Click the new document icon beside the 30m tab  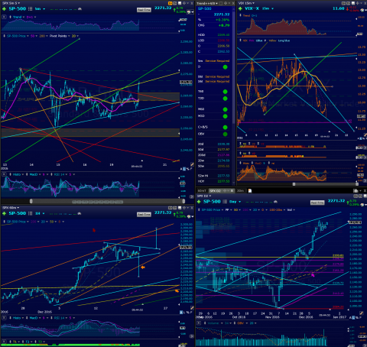point(250,190)
